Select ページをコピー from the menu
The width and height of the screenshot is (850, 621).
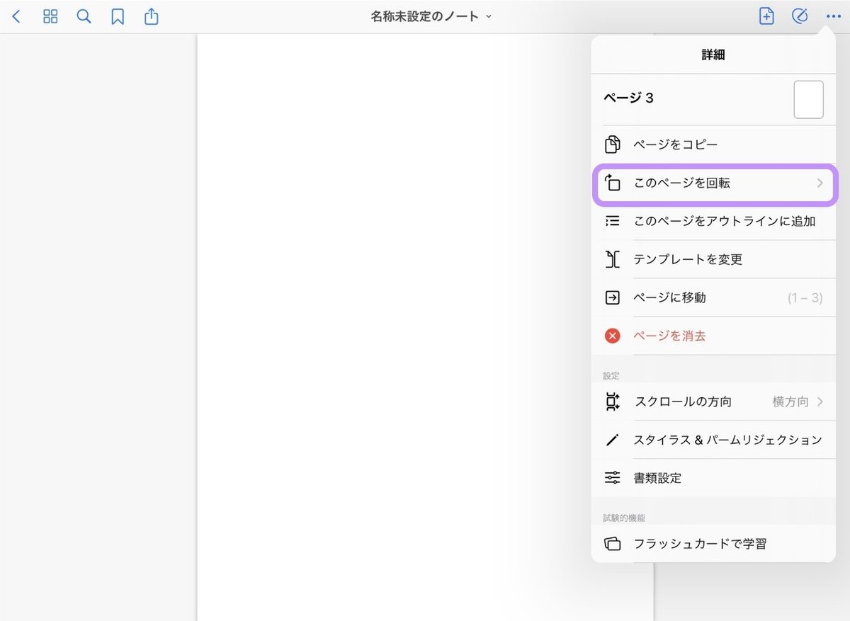(675, 144)
